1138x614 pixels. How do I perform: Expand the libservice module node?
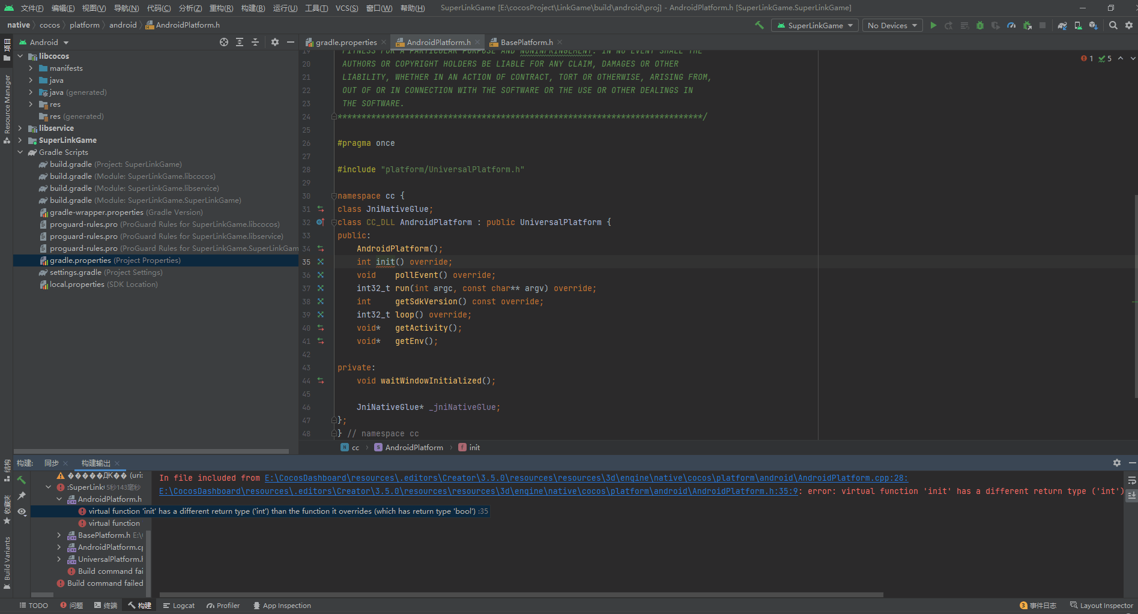coord(20,128)
